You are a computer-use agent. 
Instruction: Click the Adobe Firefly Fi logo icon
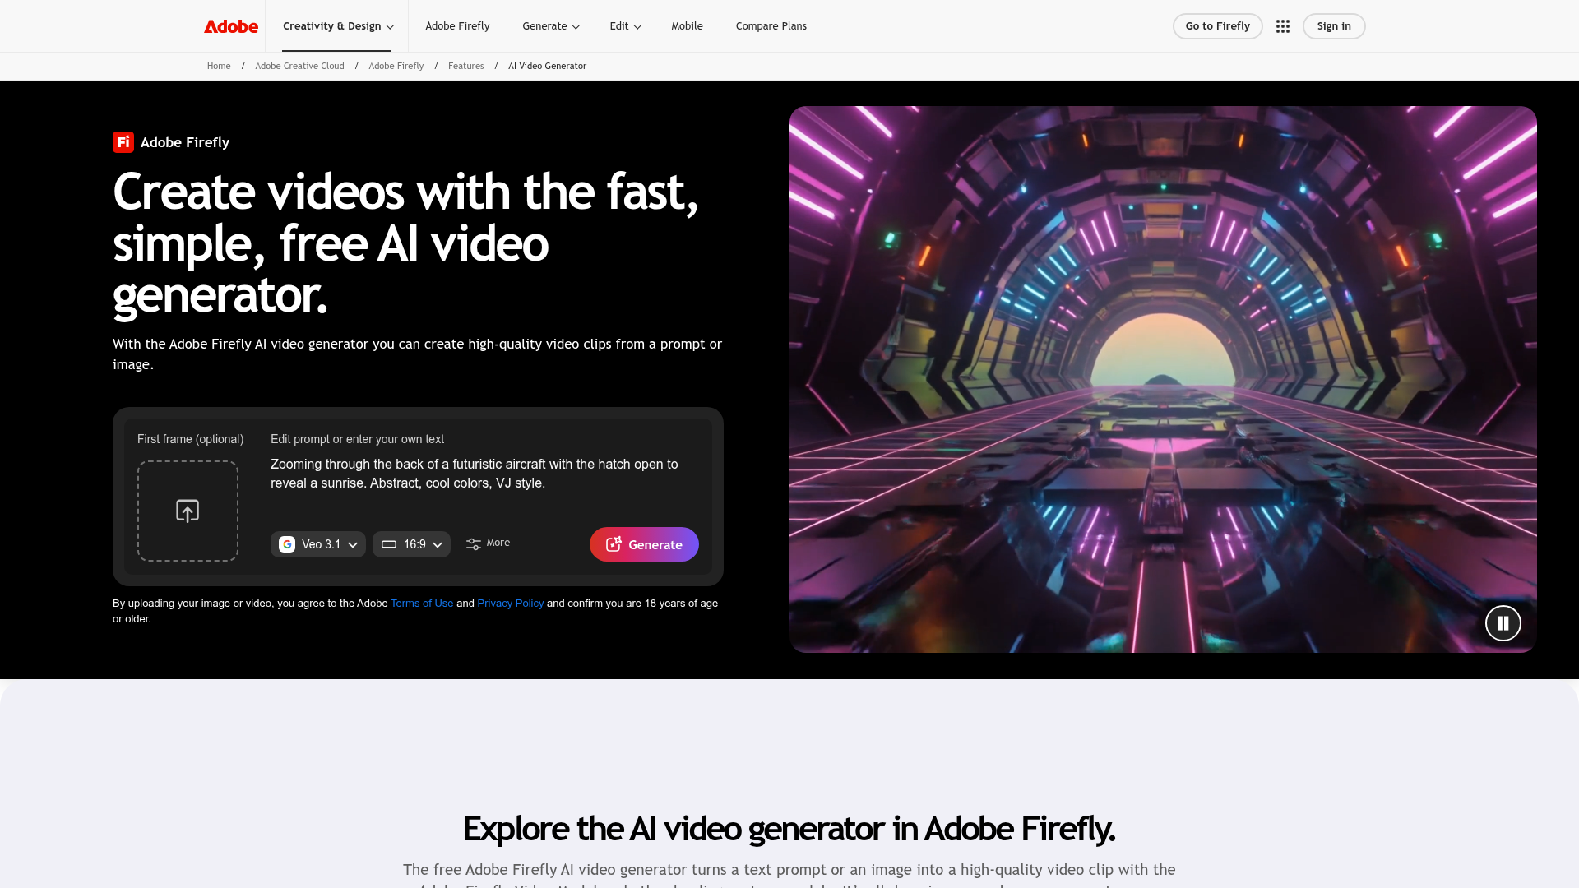tap(123, 142)
